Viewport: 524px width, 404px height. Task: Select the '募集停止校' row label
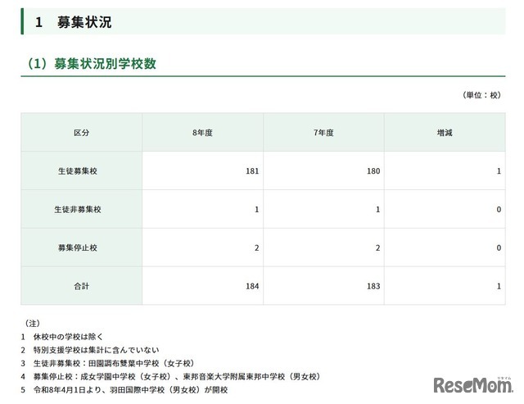[81, 247]
